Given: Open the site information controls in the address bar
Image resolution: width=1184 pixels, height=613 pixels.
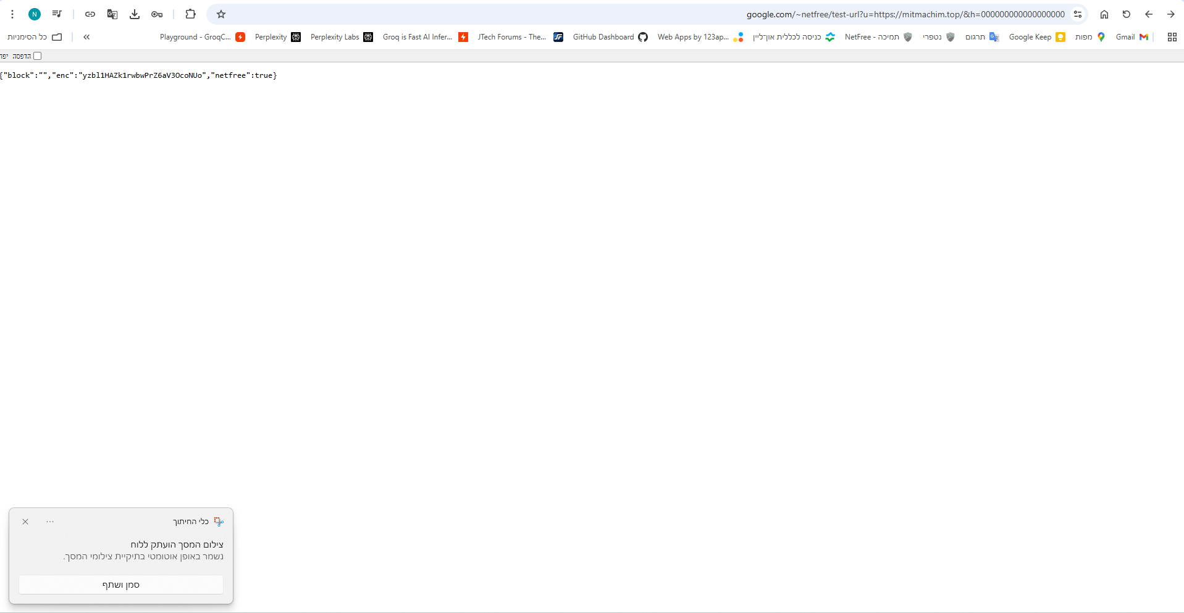Looking at the screenshot, I should point(1078,14).
